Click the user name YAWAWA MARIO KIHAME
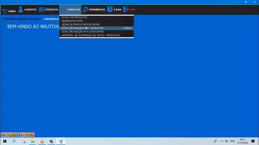259x145 pixels. pos(21,19)
